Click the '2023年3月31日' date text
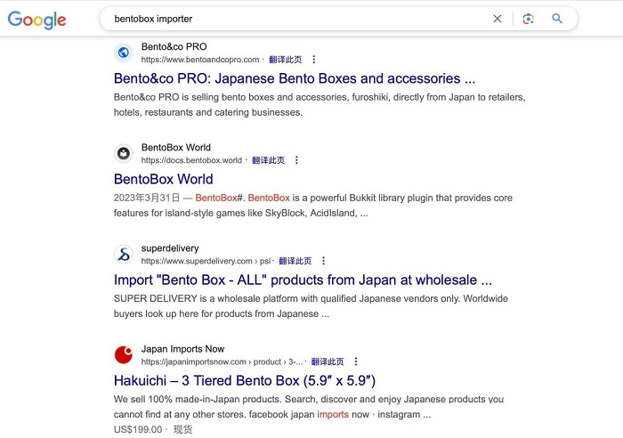This screenshot has height=438, width=623. click(147, 198)
